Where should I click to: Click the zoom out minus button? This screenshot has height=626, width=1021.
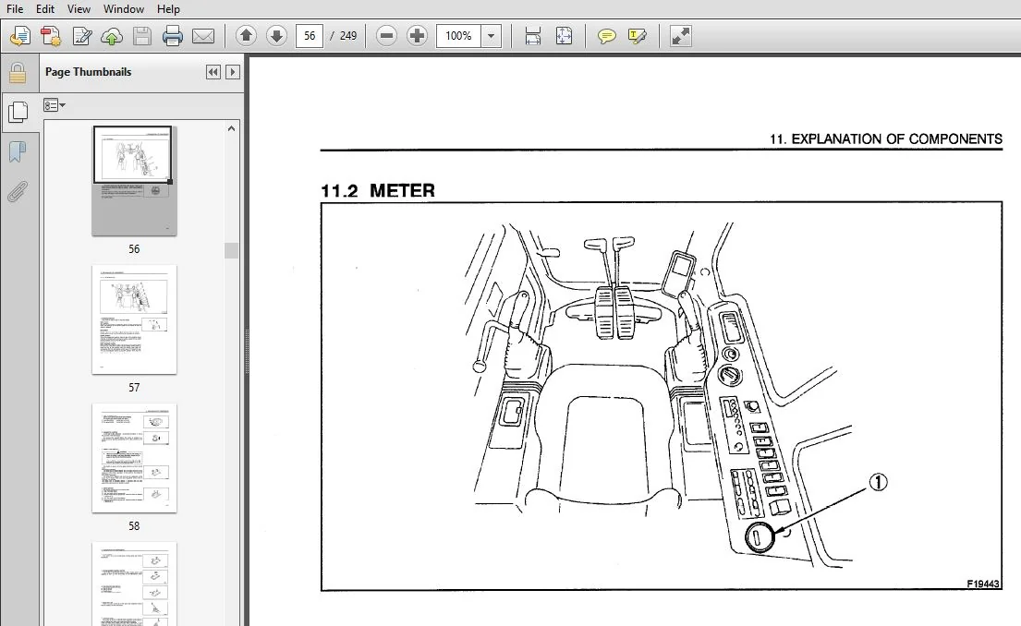(x=386, y=36)
